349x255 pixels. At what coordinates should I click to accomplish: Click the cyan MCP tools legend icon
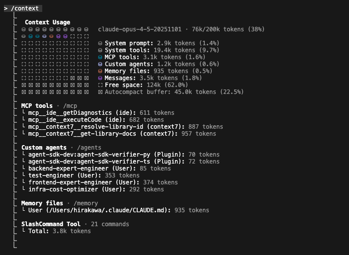point(100,57)
